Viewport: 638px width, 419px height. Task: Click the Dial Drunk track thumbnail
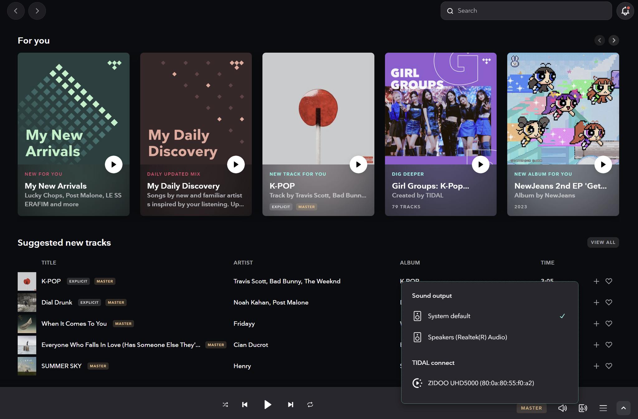pos(27,303)
